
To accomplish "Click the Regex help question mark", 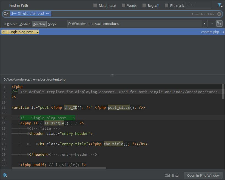I will (x=158, y=6).
